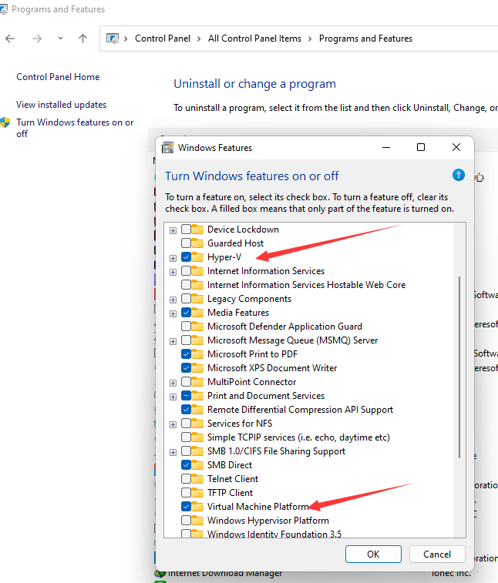Screen dimensions: 498x583
Task: Select the Remote Differential Compression API Support row
Action: tap(300, 410)
